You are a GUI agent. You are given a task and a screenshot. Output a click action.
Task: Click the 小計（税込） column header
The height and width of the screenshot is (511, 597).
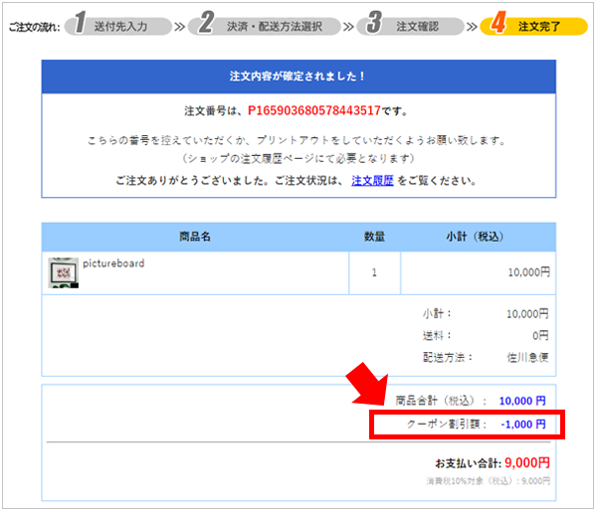[478, 237]
